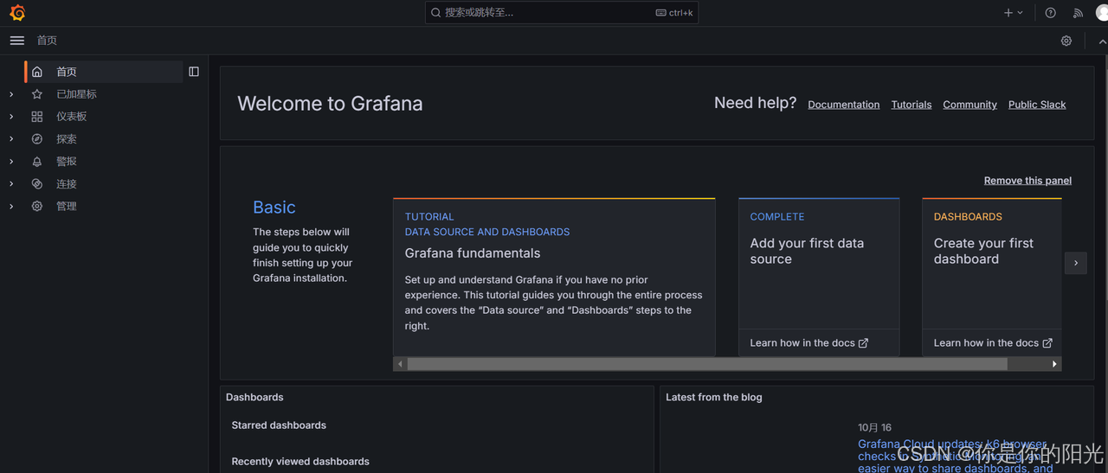Open the help question-mark icon
Viewport: 1108px width, 473px height.
click(1050, 13)
